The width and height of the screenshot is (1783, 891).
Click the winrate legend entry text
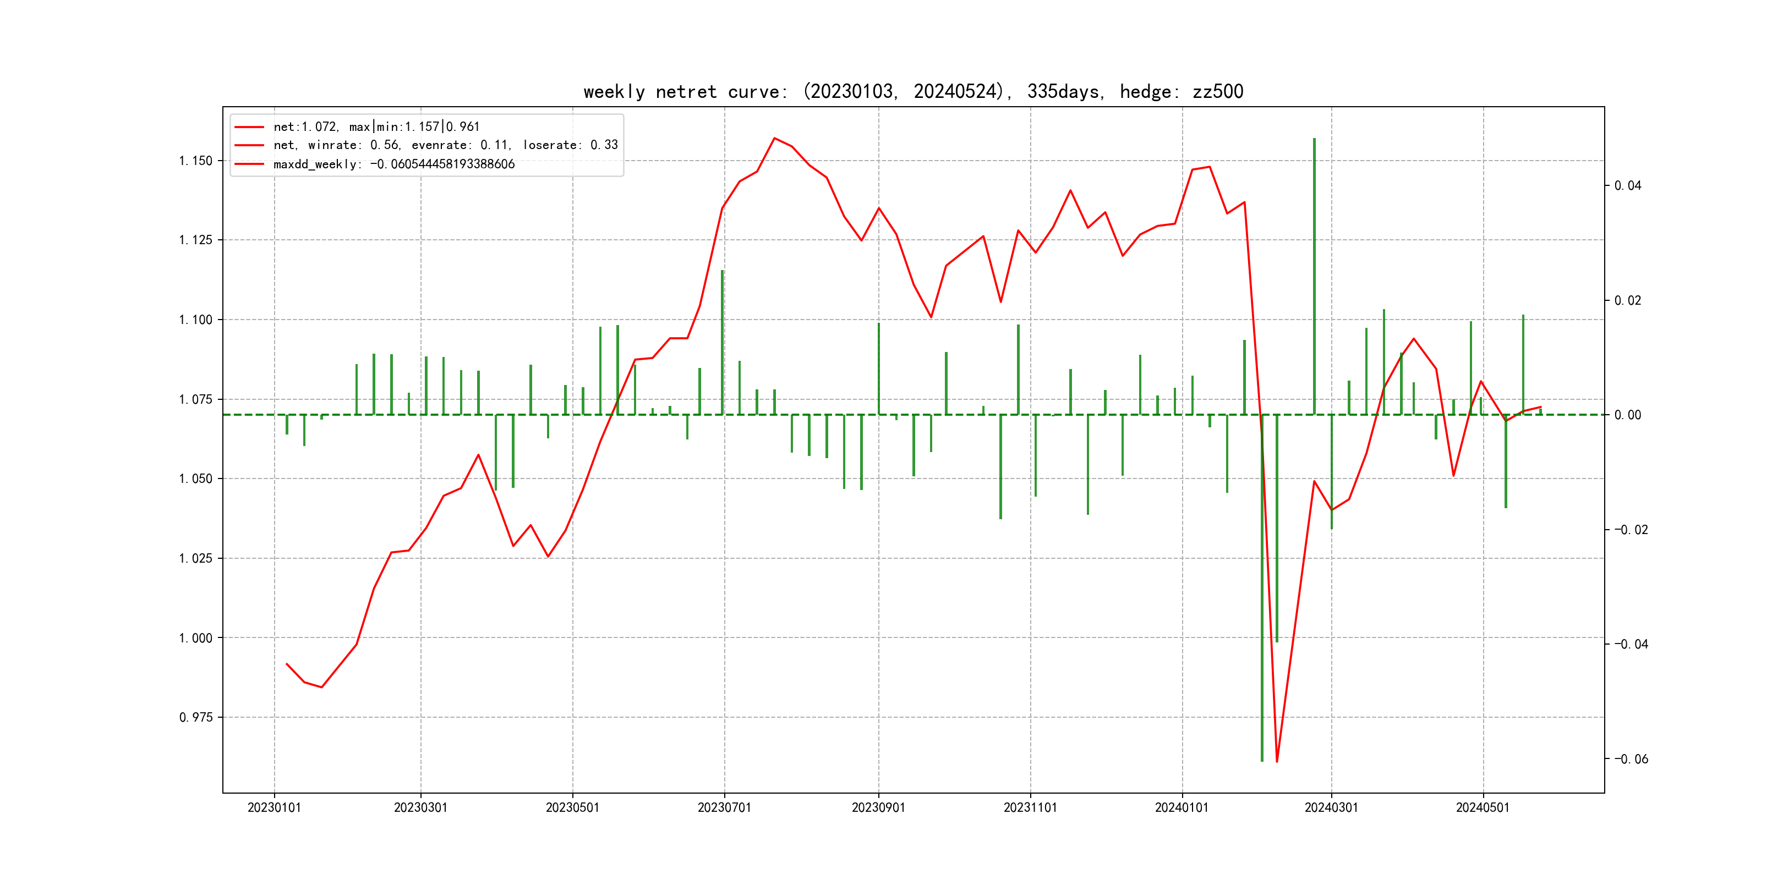pos(445,145)
